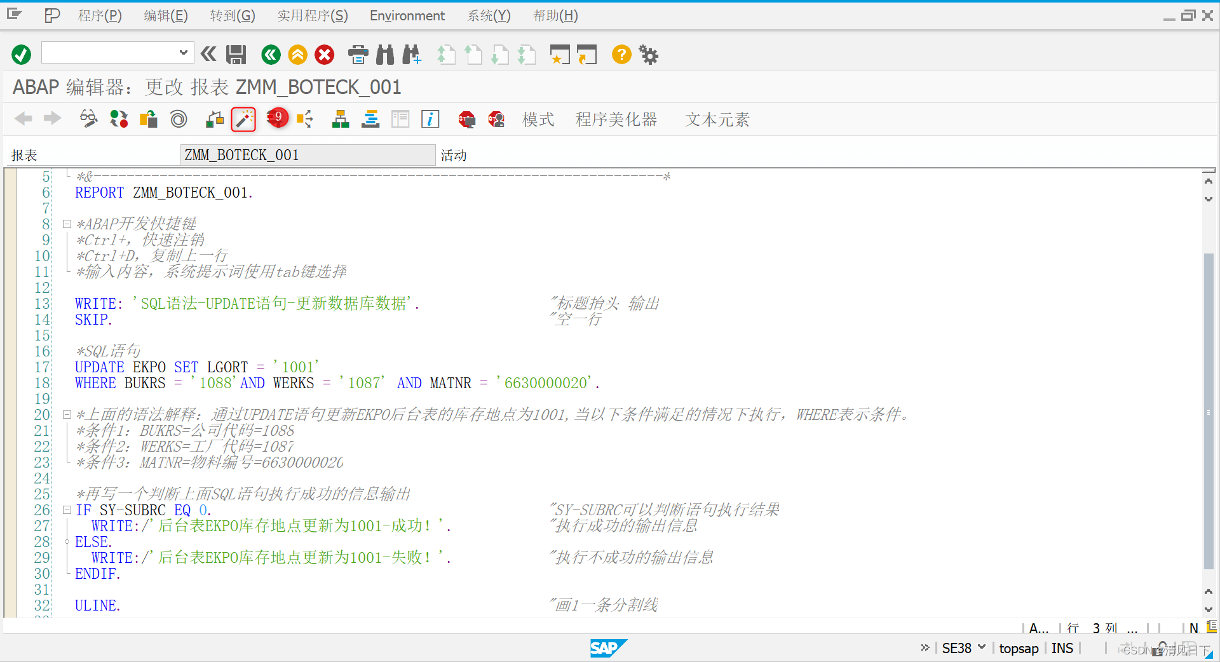Screen dimensions: 1220x662
Task: Collapse the IF SY-SUBRC code block
Action: [67, 509]
